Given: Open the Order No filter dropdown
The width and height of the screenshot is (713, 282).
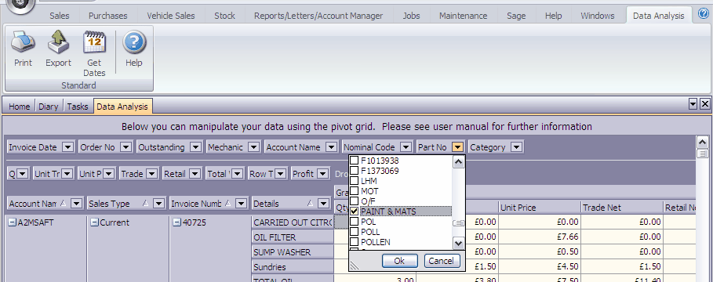Looking at the screenshot, I should point(126,147).
